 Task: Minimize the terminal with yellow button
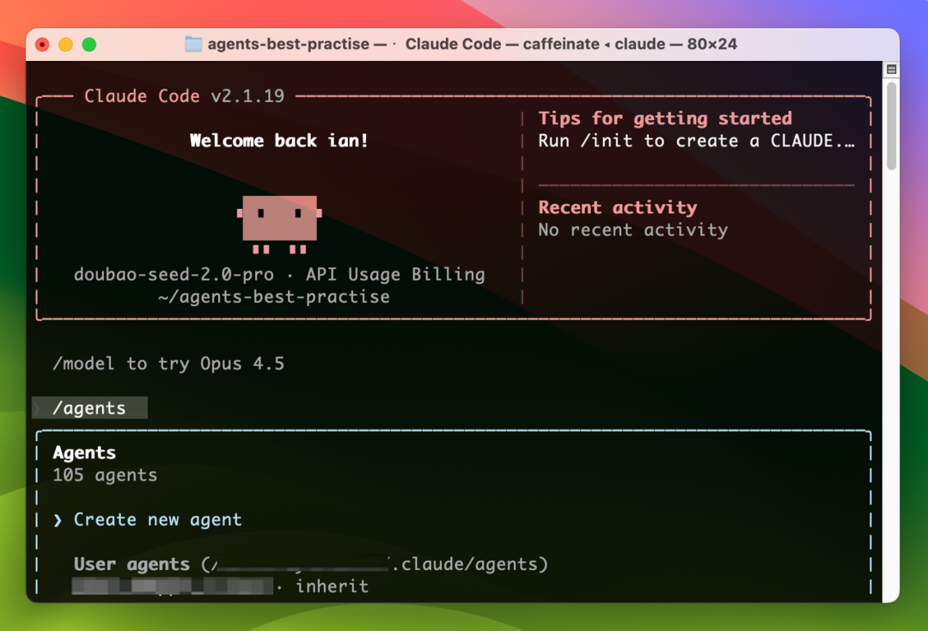[65, 45]
